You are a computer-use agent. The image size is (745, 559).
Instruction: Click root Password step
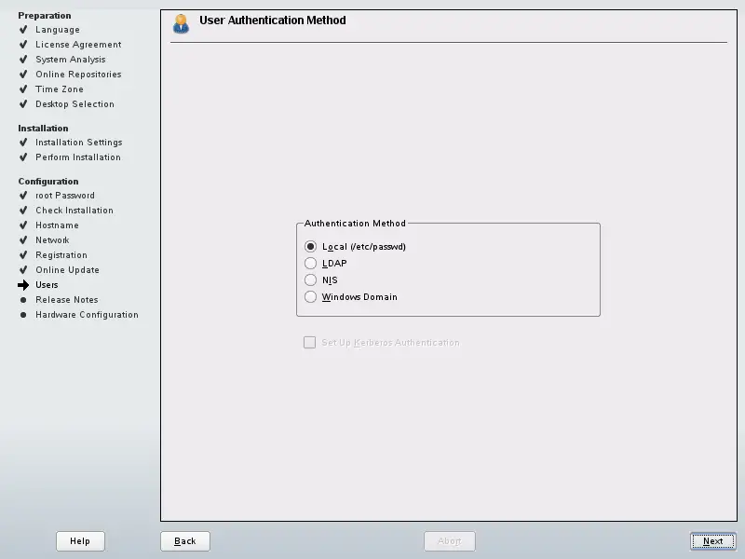coord(65,196)
